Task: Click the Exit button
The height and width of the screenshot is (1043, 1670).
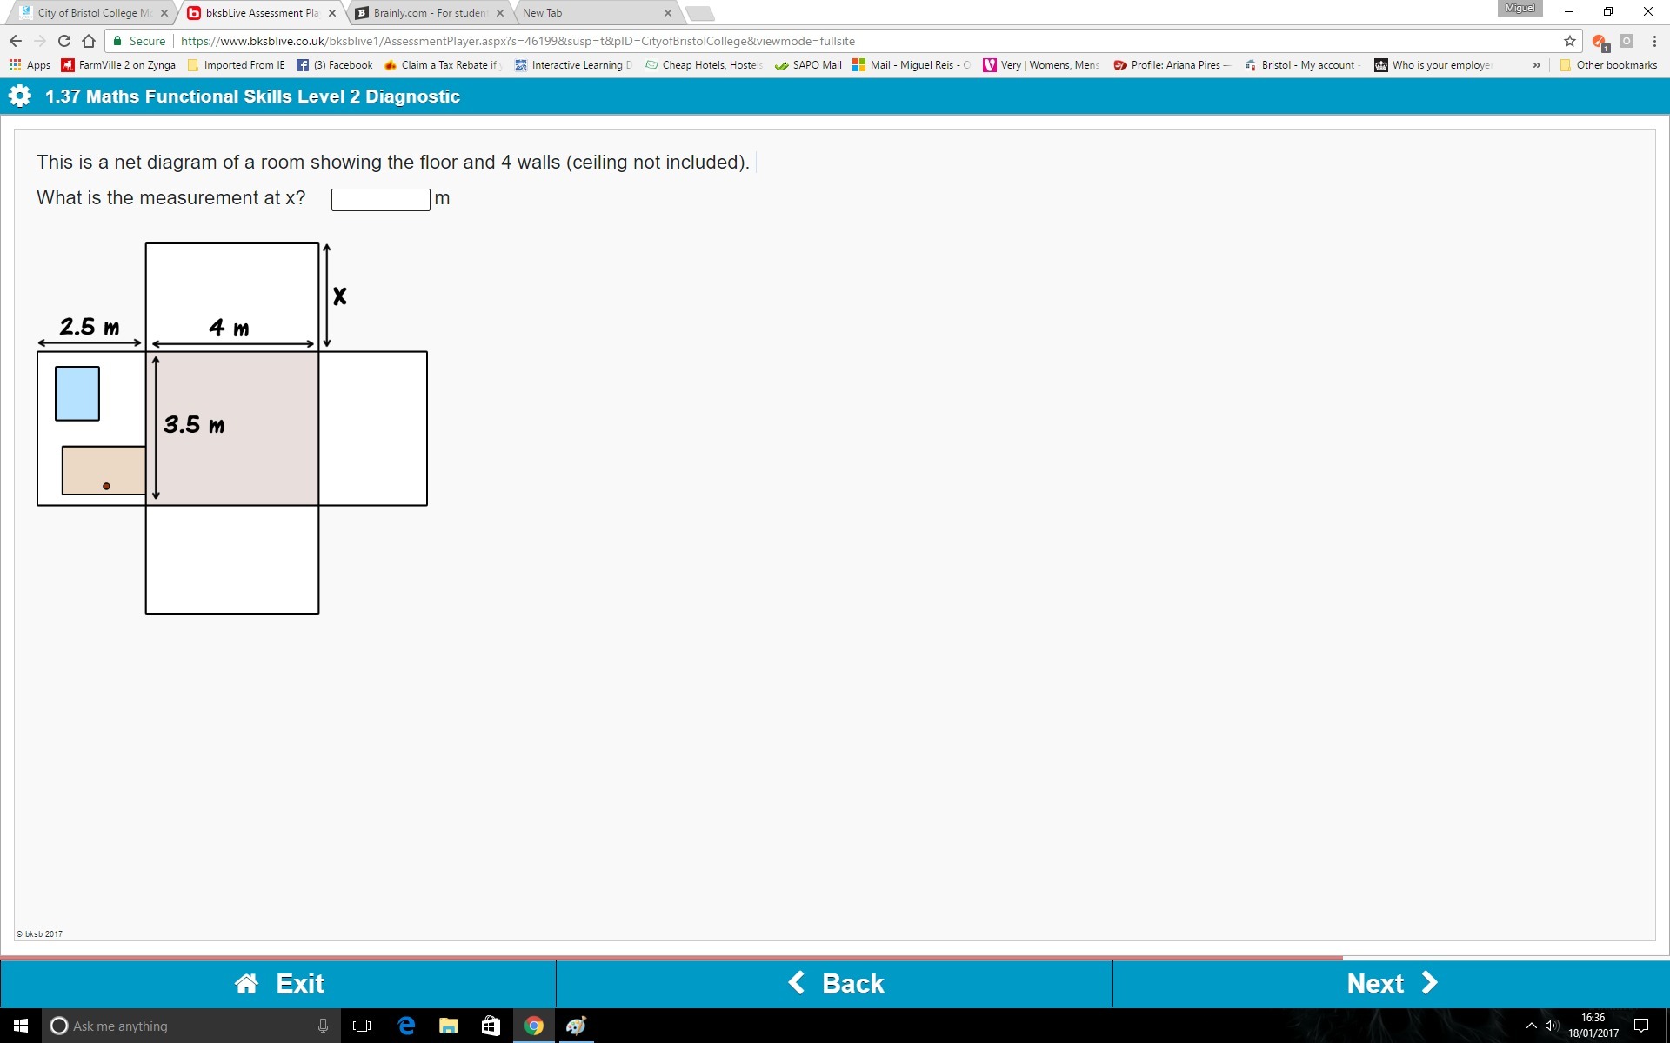Action: pyautogui.click(x=278, y=983)
